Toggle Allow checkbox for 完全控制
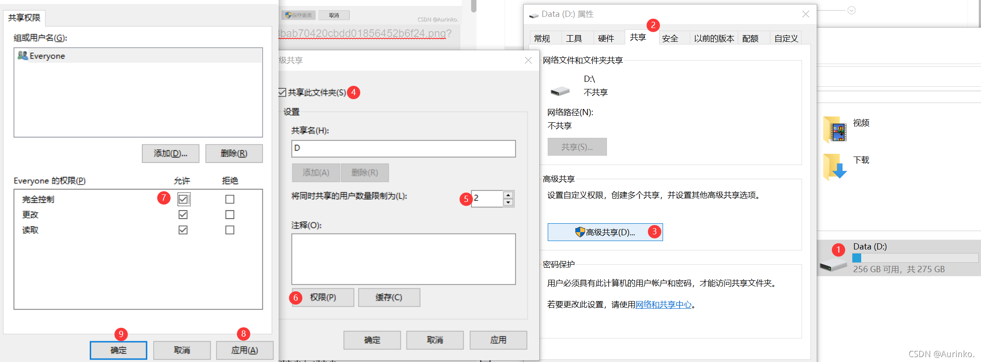The width and height of the screenshot is (981, 362). pos(183,199)
